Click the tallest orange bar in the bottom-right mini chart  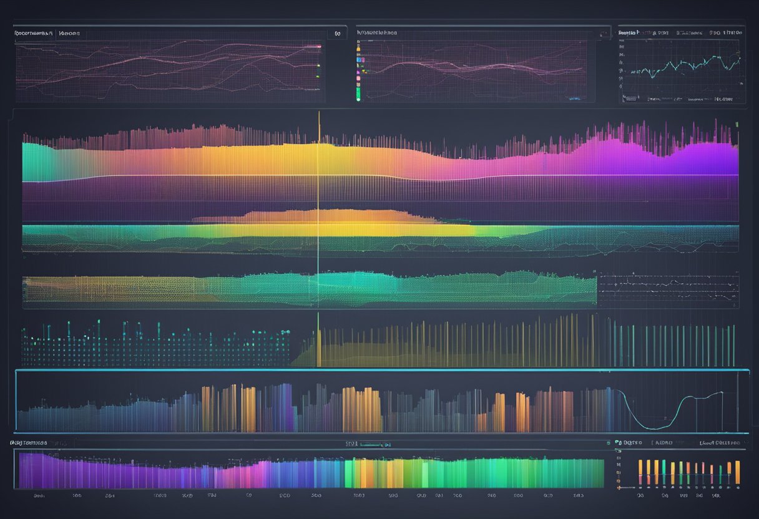tap(737, 472)
